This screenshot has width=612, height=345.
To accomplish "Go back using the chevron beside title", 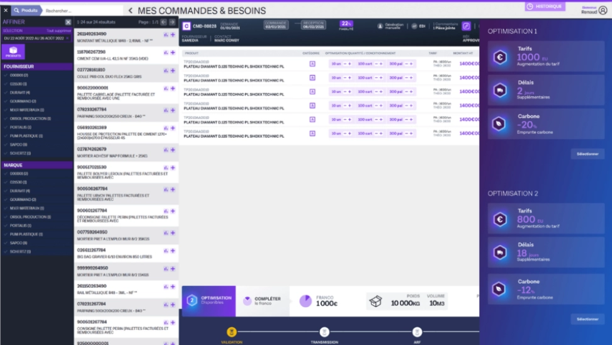I will [x=130, y=11].
